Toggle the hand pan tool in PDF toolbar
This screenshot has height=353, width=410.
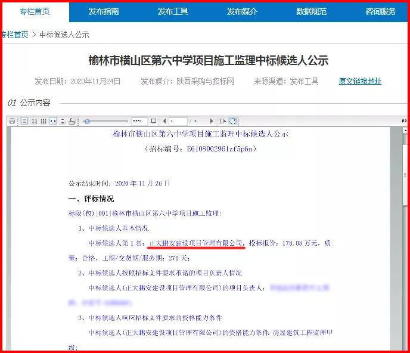[232, 121]
